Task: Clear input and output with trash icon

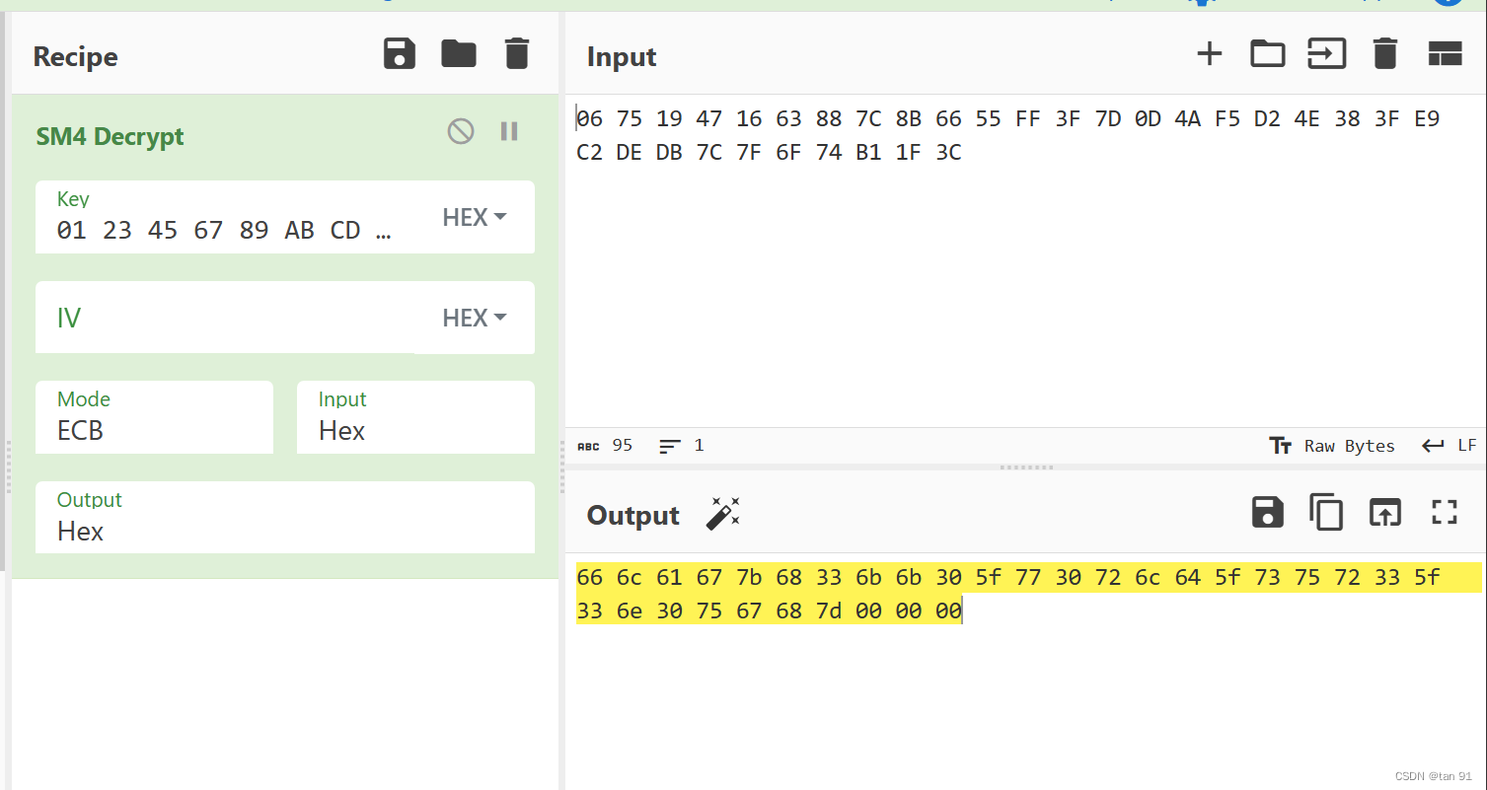Action: pos(1385,53)
